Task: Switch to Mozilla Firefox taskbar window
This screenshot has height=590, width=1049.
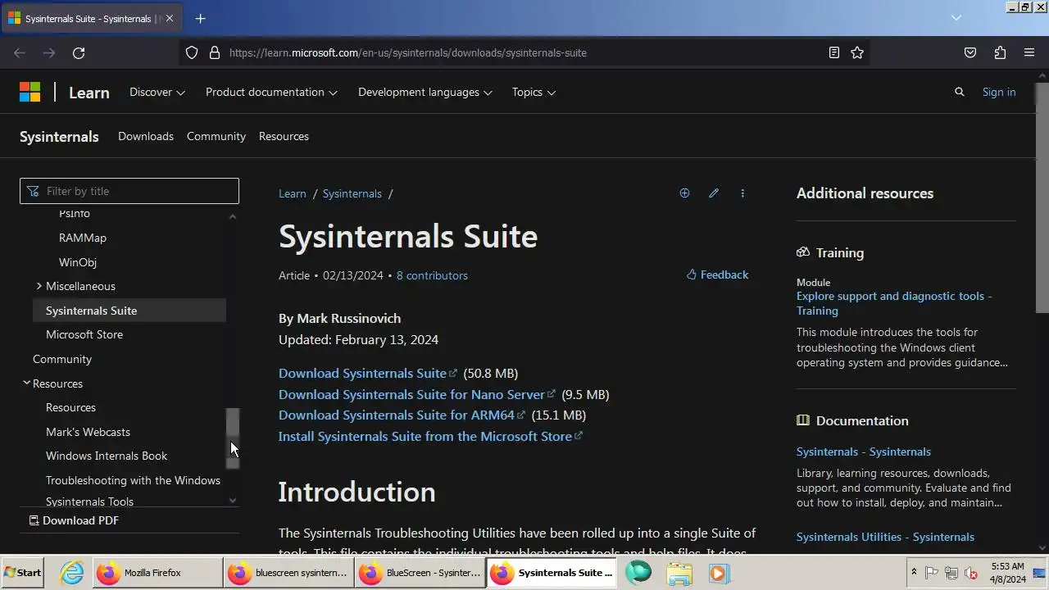Action: [157, 573]
